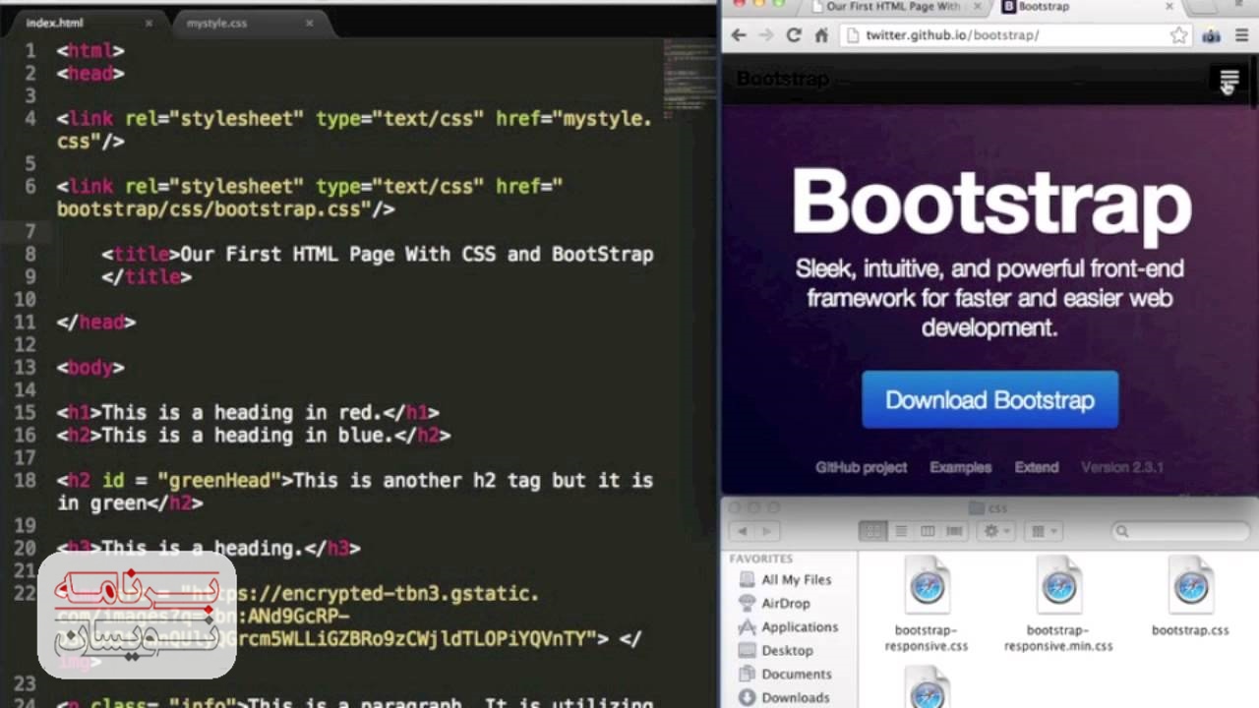Screen dimensions: 1259x708
Task: Open the GitHub project link
Action: [x=861, y=467]
